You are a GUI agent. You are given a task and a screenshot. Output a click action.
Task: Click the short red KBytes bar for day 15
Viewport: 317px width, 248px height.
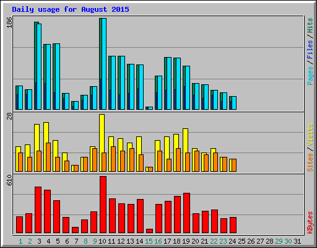pyautogui.click(x=149, y=231)
